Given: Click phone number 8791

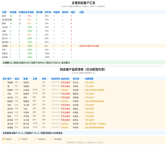Looking at the screenshot, I should [x=16, y=124].
